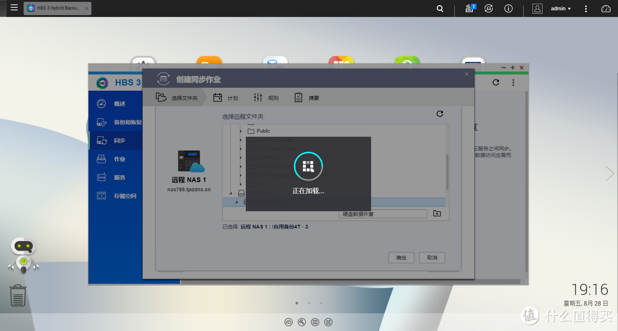Click the 概述 gauge icon in sidebar
This screenshot has height=331, width=618.
pos(101,104)
